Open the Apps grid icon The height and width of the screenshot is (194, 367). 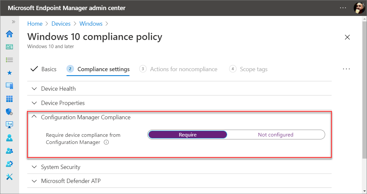pos(9,99)
